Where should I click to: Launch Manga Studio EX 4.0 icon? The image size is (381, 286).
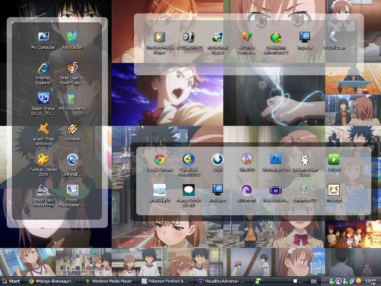[189, 196]
